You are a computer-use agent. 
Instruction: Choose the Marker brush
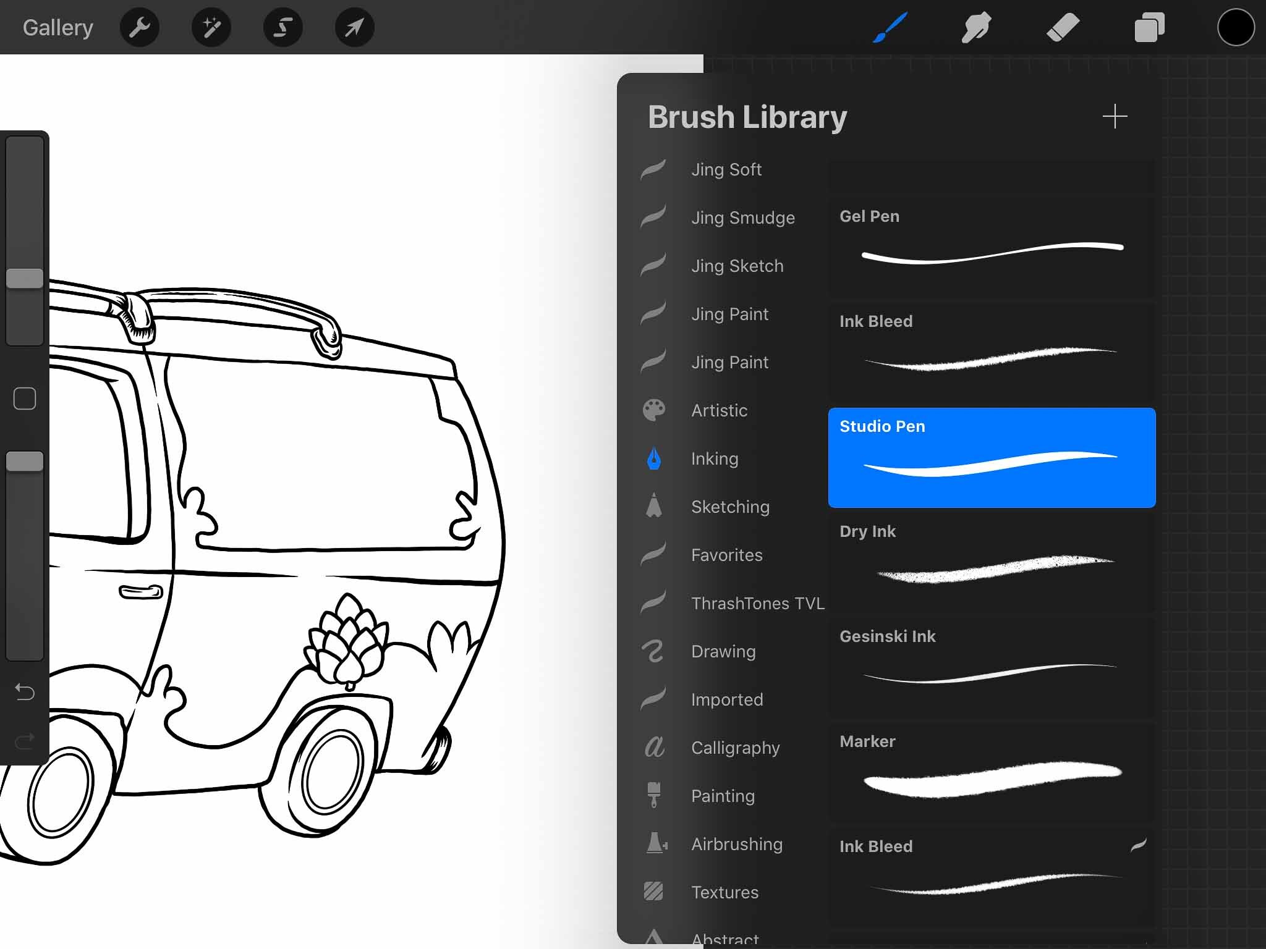coord(992,773)
